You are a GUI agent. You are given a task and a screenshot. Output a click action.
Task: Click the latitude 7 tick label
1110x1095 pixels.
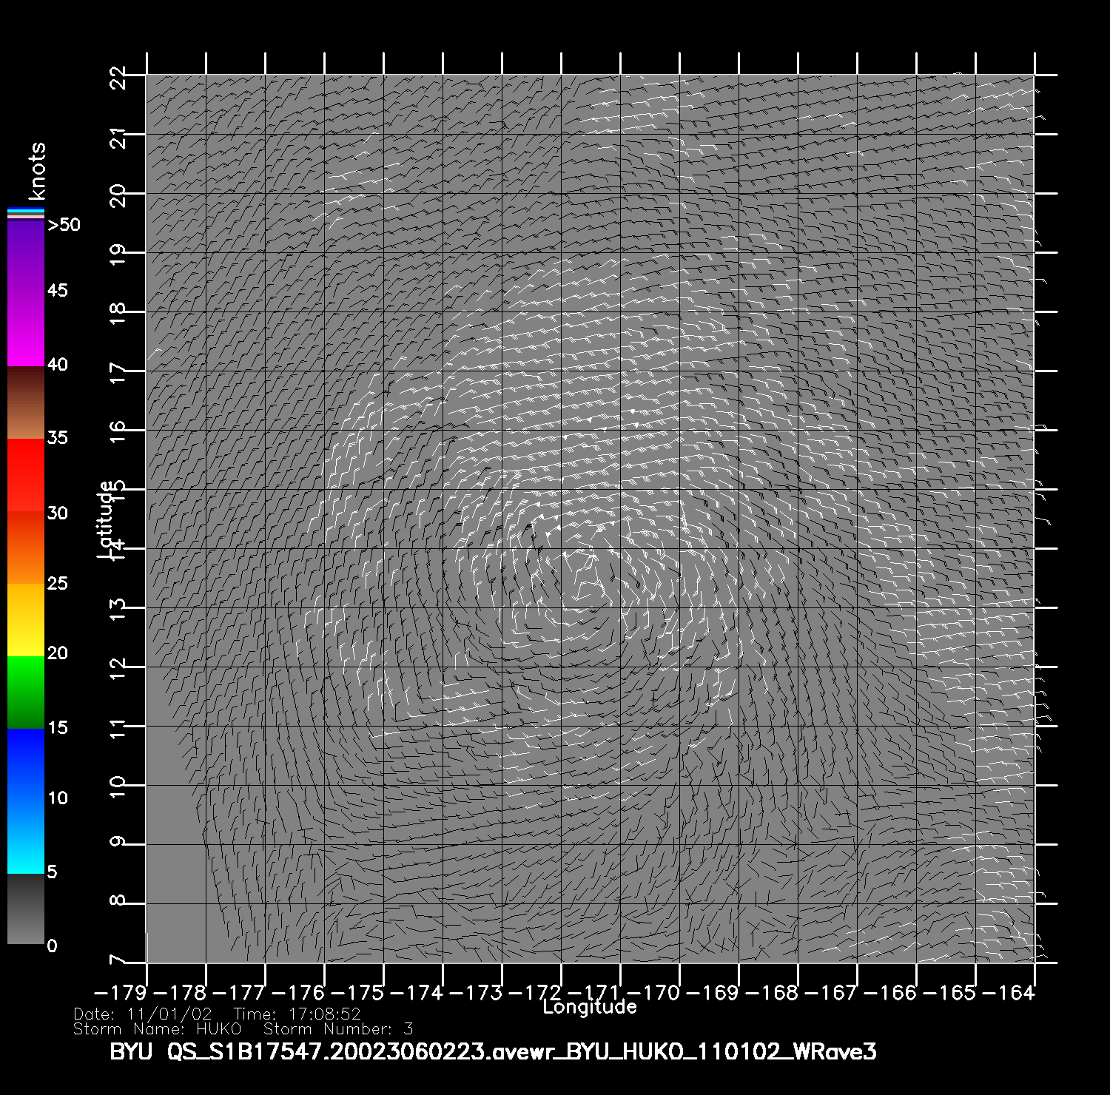coord(118,960)
